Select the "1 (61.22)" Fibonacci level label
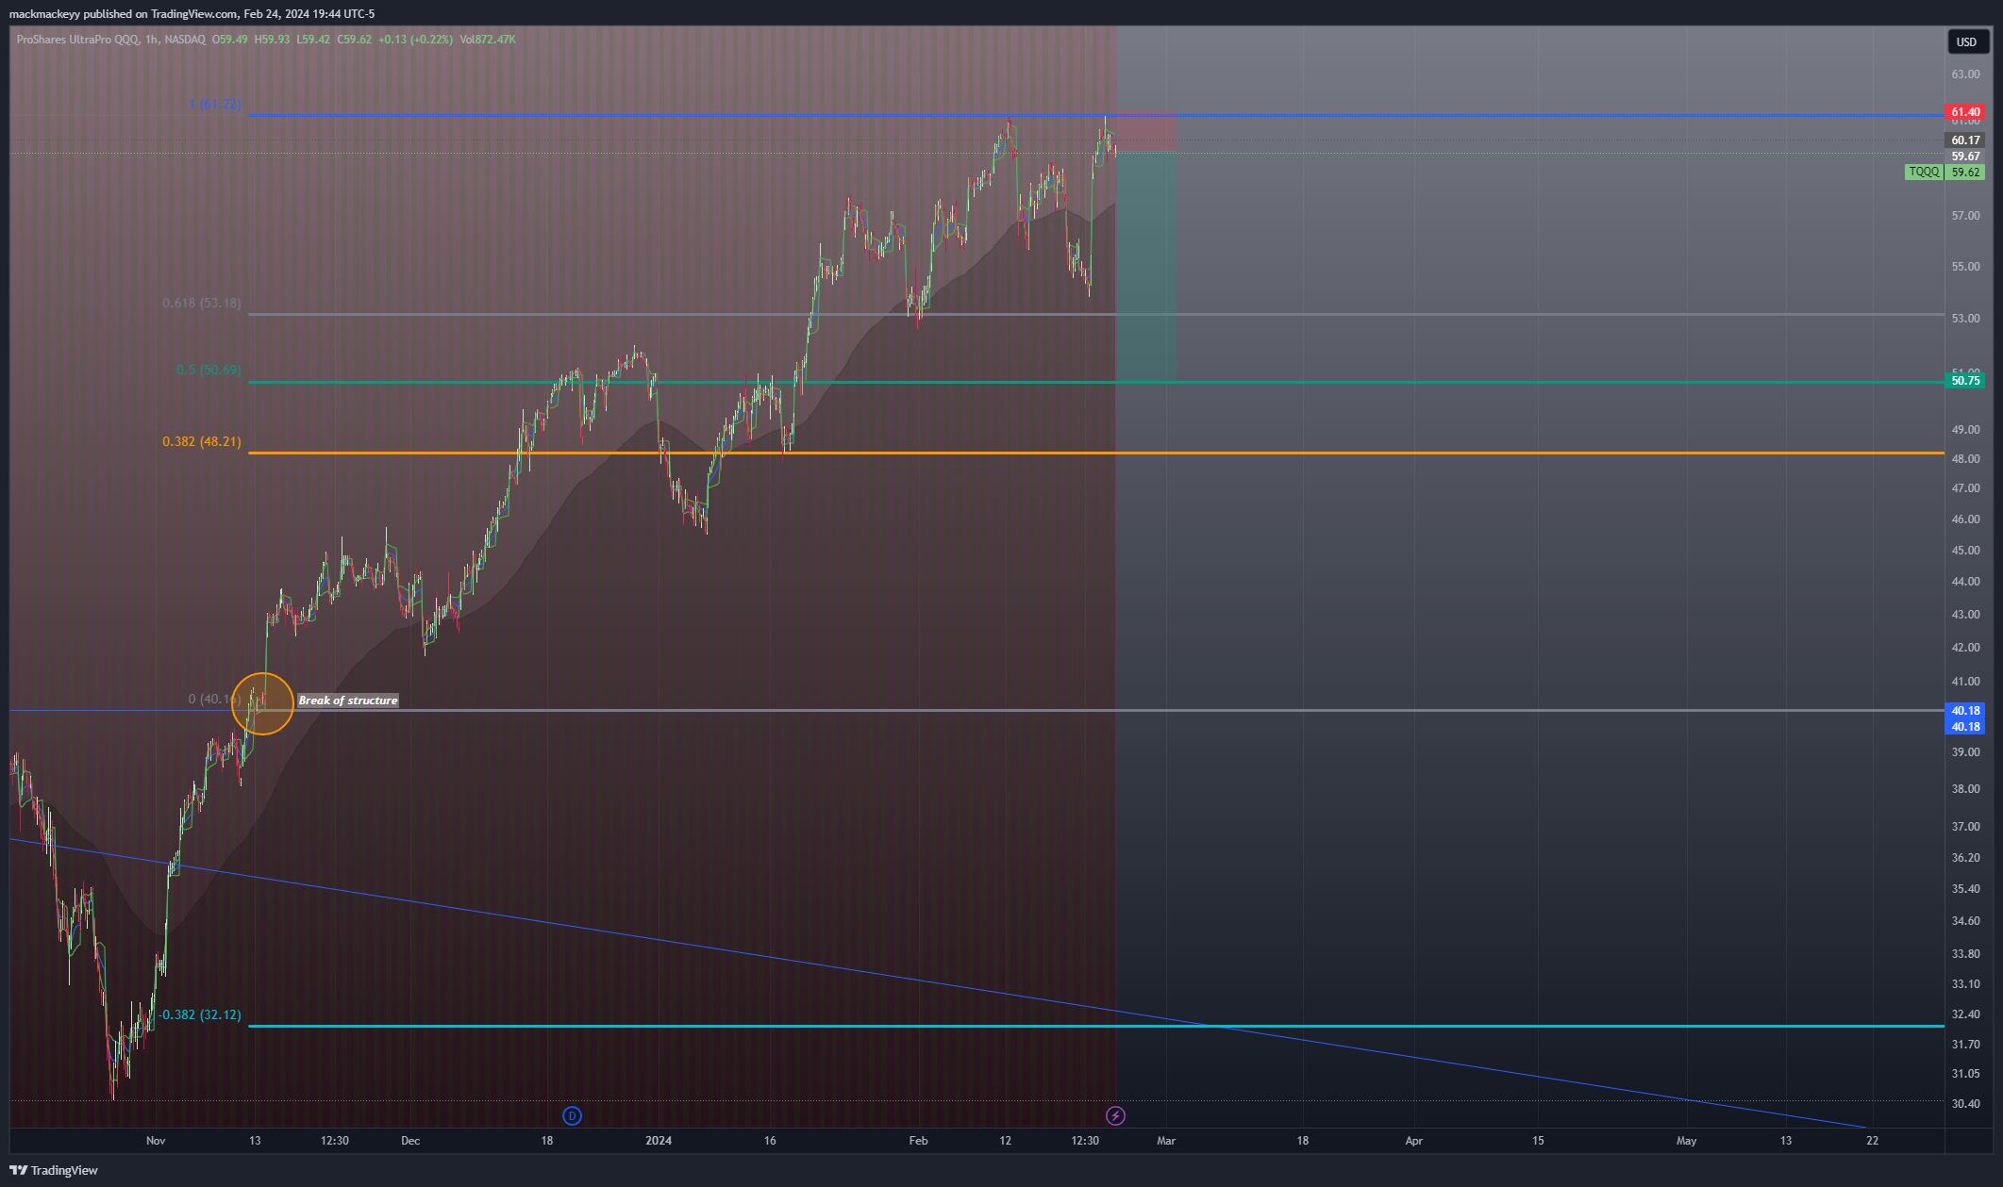Image resolution: width=2003 pixels, height=1187 pixels. pos(215,104)
